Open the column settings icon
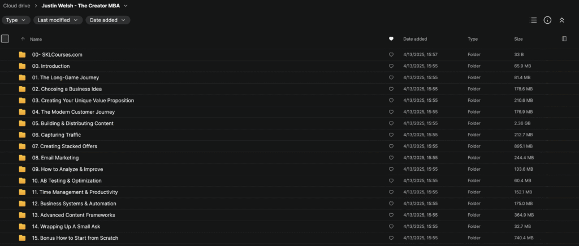This screenshot has height=246, width=579. 564,39
